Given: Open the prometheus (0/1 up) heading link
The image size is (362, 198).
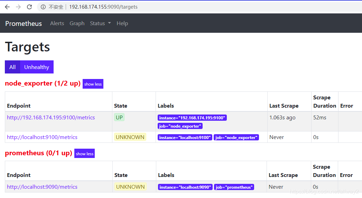Looking at the screenshot, I should [x=39, y=153].
